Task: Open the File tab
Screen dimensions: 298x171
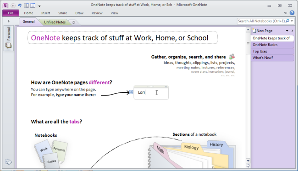Action: pyautogui.click(x=11, y=13)
